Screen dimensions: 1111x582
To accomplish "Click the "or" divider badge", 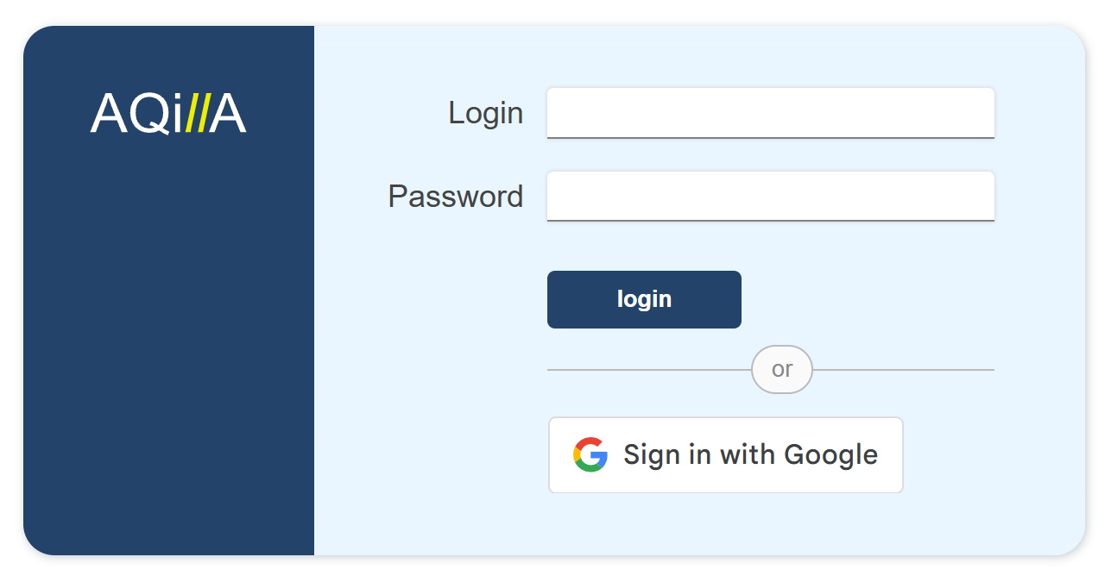I will click(x=781, y=369).
